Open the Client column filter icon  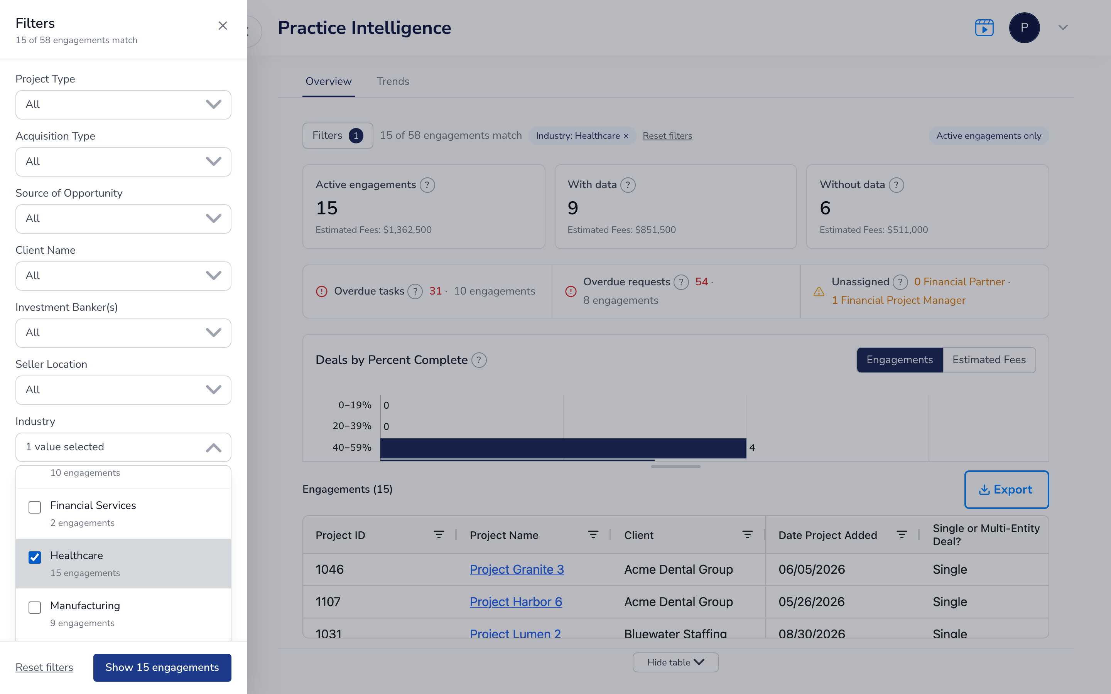[747, 535]
